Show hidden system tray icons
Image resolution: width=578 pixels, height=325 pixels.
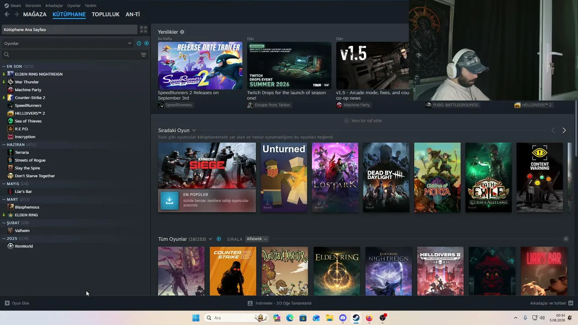516,318
